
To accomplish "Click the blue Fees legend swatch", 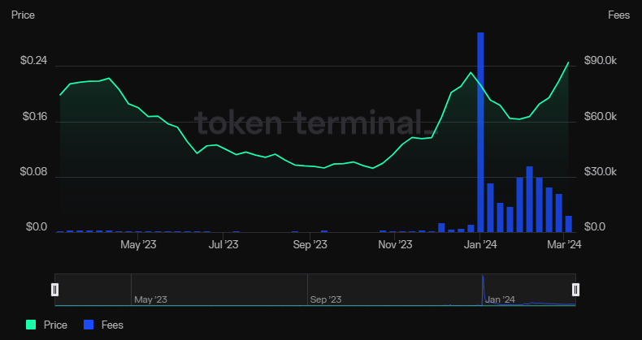I will pyautogui.click(x=89, y=325).
